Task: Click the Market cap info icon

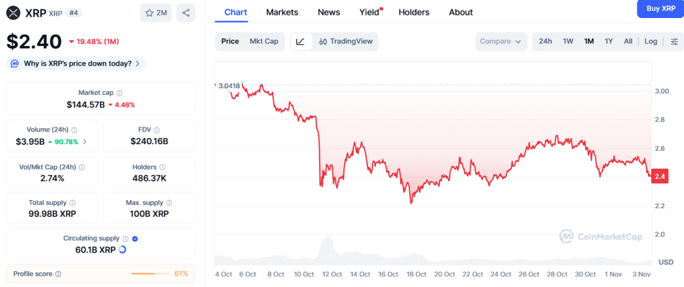Action: point(120,93)
